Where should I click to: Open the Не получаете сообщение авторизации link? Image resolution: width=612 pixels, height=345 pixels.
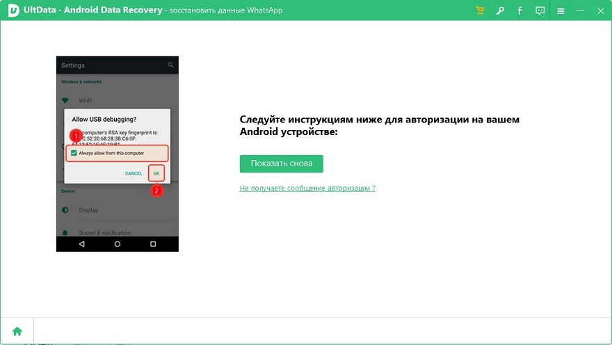click(307, 188)
